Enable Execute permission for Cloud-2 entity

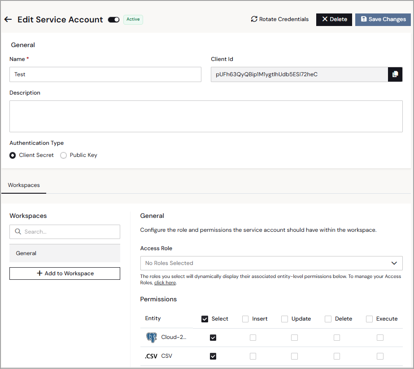[x=380, y=338]
